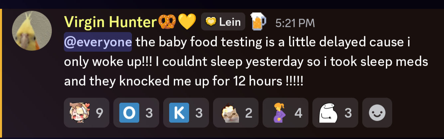This screenshot has height=139, width=444.
Task: Click the count 9 on the first reaction
Action: point(99,113)
